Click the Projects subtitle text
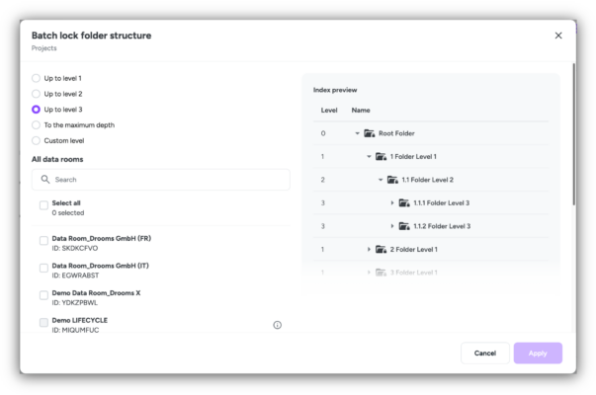 [44, 48]
